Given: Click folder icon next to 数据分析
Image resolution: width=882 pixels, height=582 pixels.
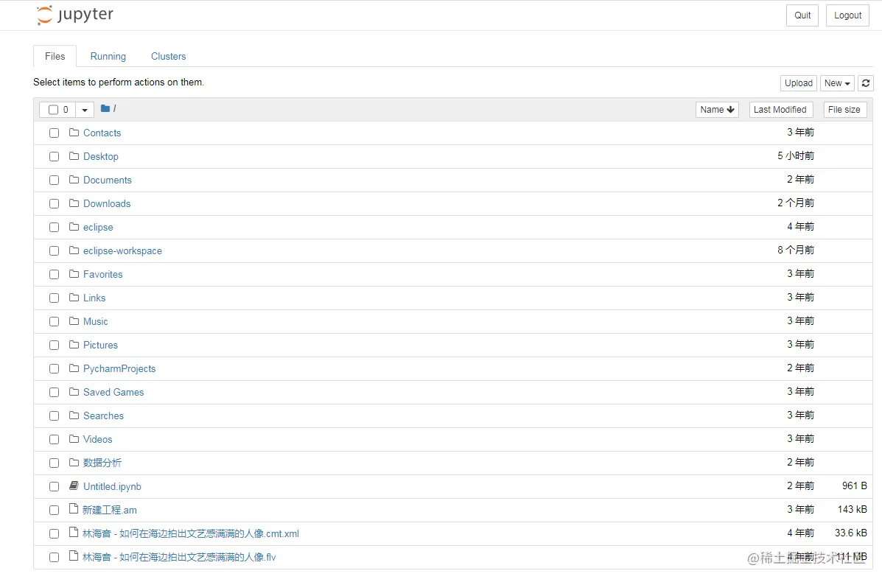Looking at the screenshot, I should 74,463.
